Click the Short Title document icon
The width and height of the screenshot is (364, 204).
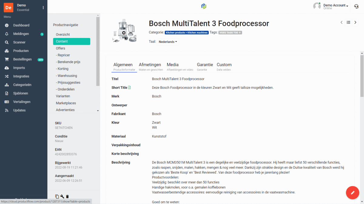click(x=130, y=88)
